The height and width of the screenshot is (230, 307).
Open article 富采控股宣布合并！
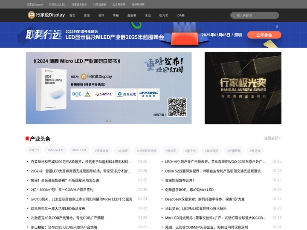click(x=180, y=180)
